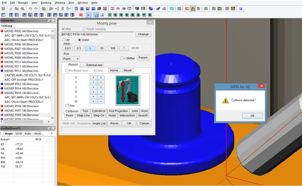Select the single-pane window layout icon
The width and height of the screenshot is (302, 186).
point(3,15)
